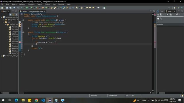Toggle fold marker beside main method
The image size is (184, 103).
(23, 20)
